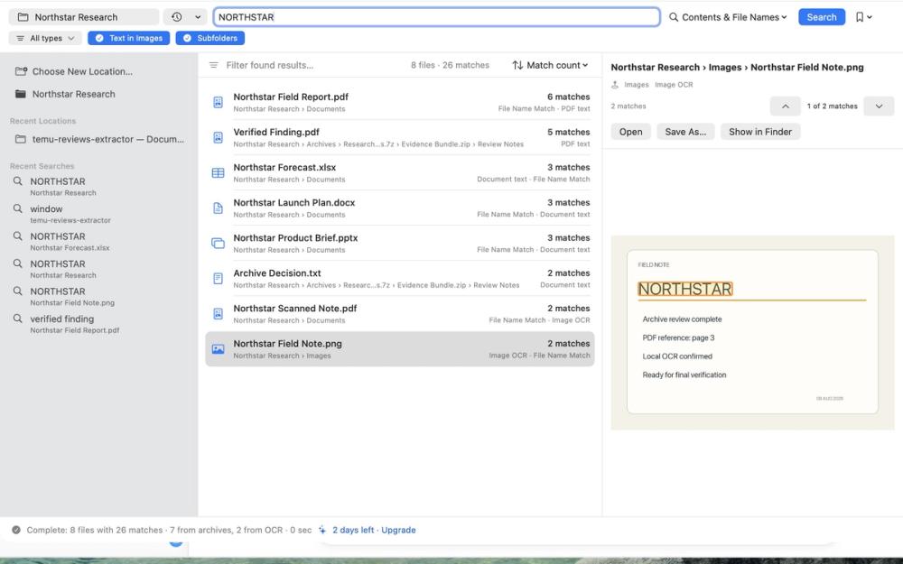Select the Northstar Forecast.xlsx result
This screenshot has height=564, width=903.
[x=400, y=172]
